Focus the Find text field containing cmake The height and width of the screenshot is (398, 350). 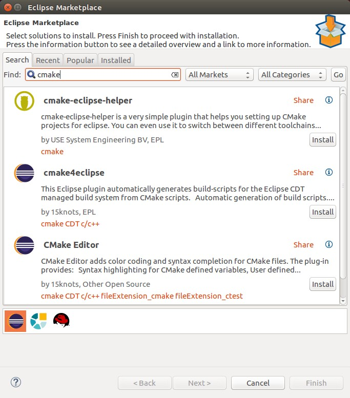[103, 75]
